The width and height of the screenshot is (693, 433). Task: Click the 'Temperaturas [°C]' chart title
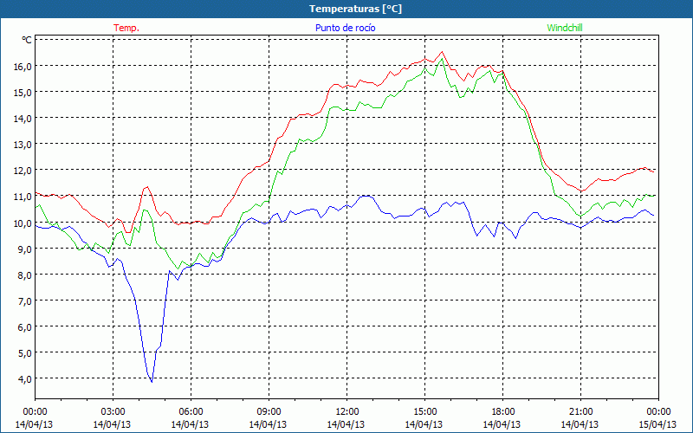[355, 9]
